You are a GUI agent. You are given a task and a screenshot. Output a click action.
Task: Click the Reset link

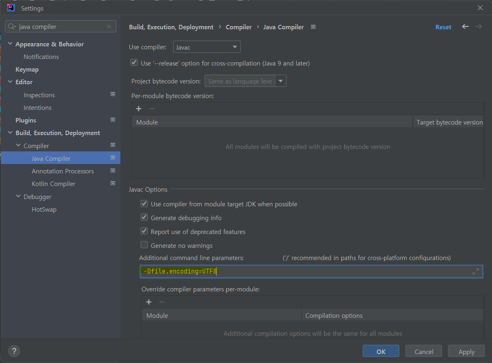click(x=443, y=27)
